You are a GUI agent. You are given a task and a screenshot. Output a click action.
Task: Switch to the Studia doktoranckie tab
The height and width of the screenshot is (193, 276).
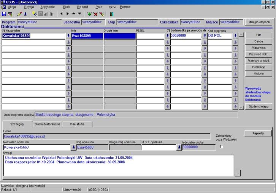(47, 124)
